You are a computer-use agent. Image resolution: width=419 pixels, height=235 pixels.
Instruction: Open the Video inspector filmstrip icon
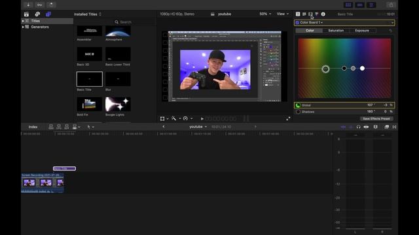coord(310,14)
